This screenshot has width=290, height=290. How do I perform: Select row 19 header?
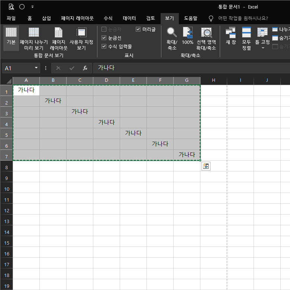6,285
